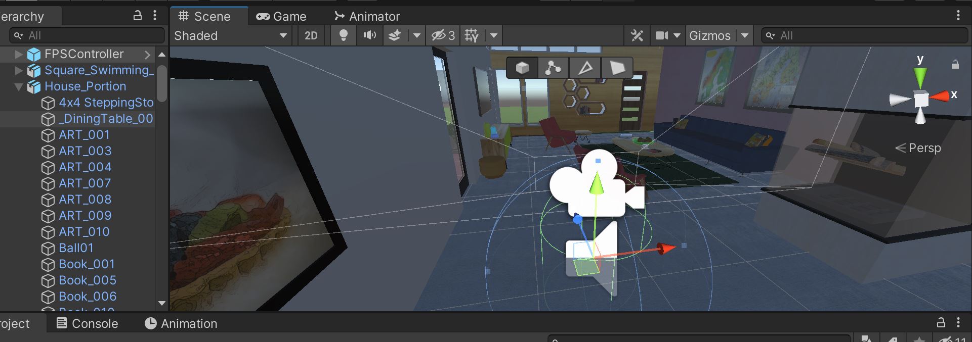Select the ProBuilder object selection mode cube
This screenshot has width=972, height=342.
coord(522,67)
